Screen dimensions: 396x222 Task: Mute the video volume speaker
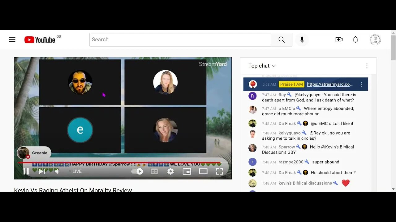(57, 171)
